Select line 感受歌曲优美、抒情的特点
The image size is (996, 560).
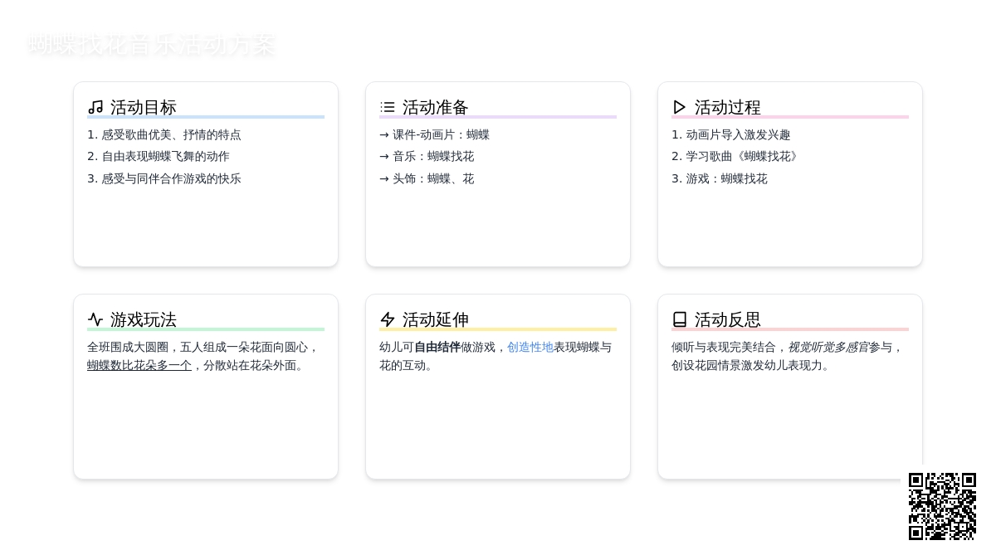(x=164, y=134)
